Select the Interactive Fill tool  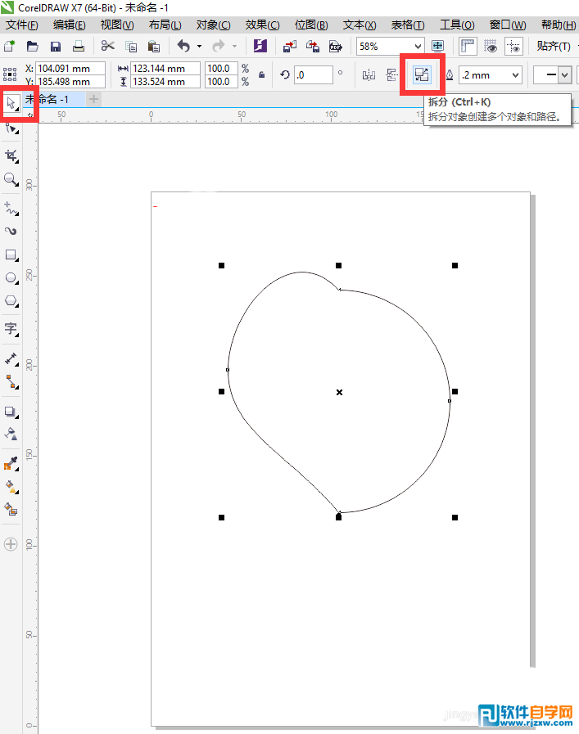click(x=11, y=486)
